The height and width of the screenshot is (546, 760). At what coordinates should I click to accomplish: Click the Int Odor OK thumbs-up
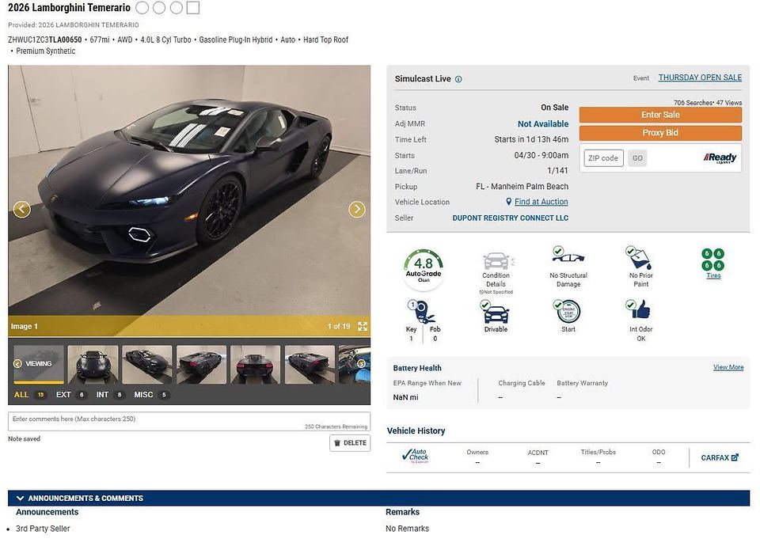tap(638, 309)
